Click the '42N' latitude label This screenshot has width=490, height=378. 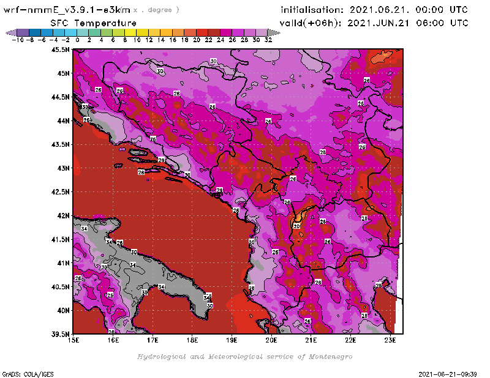coord(64,216)
